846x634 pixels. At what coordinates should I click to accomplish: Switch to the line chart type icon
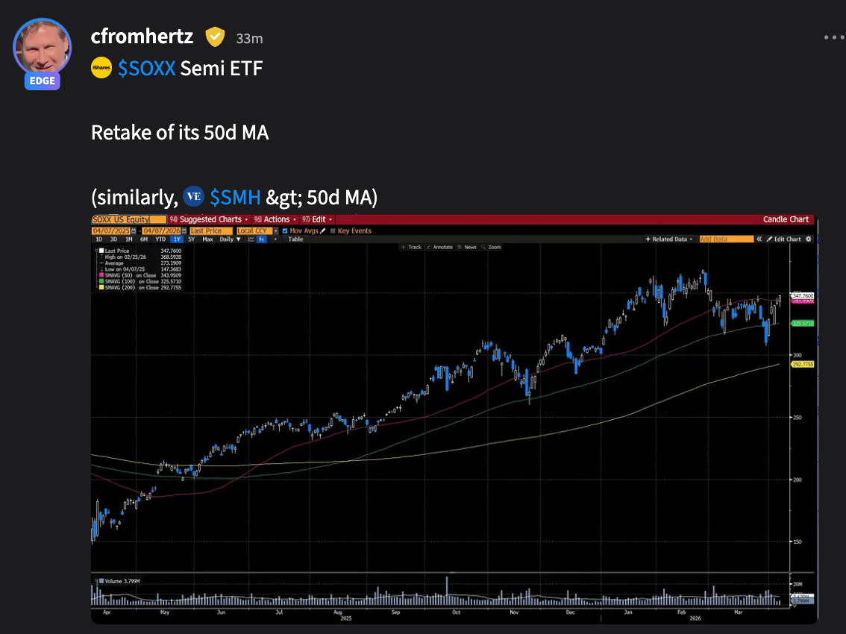click(251, 239)
